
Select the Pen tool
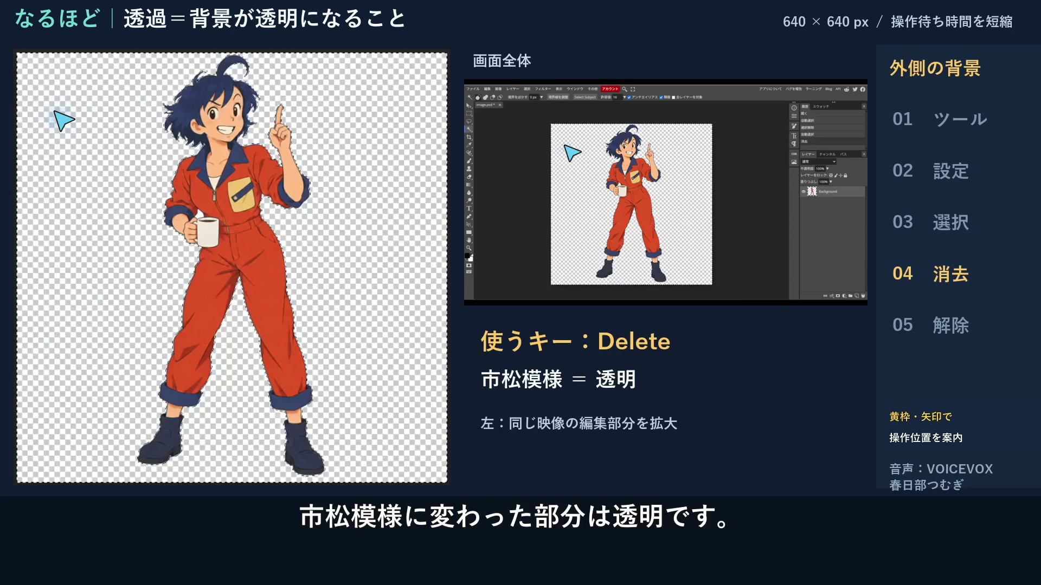(469, 216)
